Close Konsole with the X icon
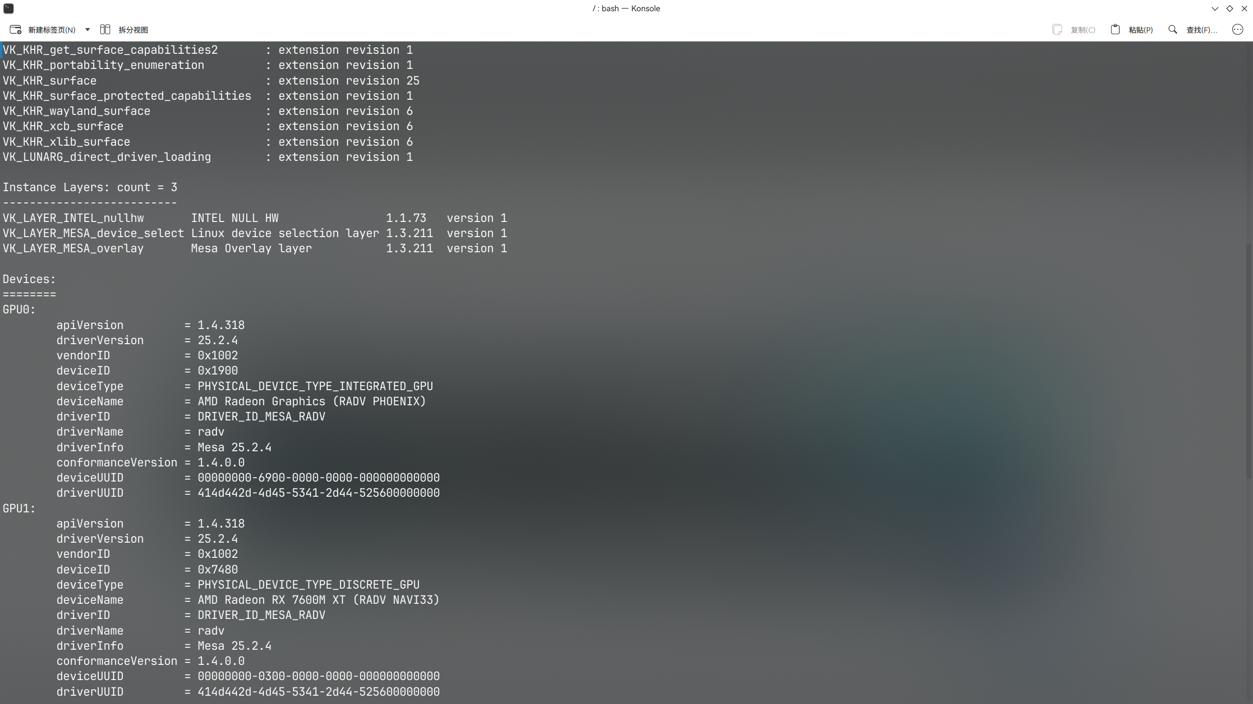 click(1244, 9)
